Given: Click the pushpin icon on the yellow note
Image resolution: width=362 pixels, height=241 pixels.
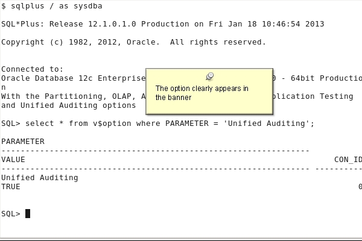Looking at the screenshot, I should [x=210, y=76].
